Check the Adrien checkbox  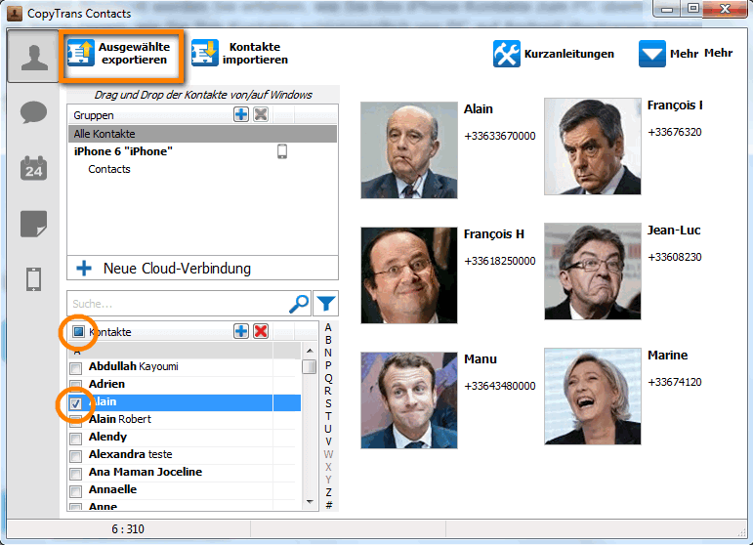76,385
